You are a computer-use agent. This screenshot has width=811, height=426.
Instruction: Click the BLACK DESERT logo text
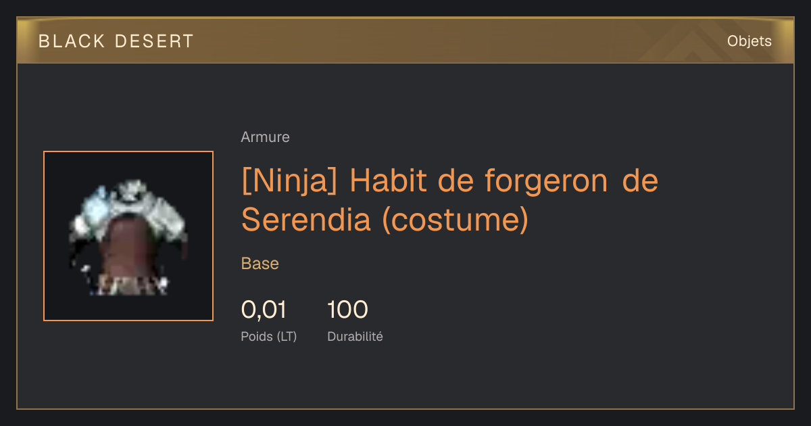click(x=116, y=41)
